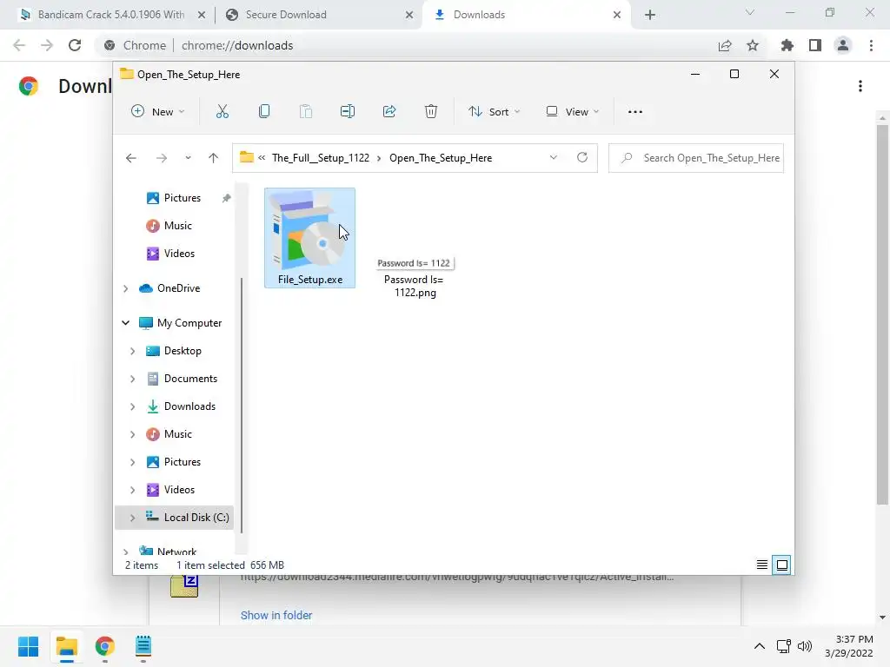Screen dimensions: 890x667
Task: Expand the Documents tree node
Action: [132, 379]
